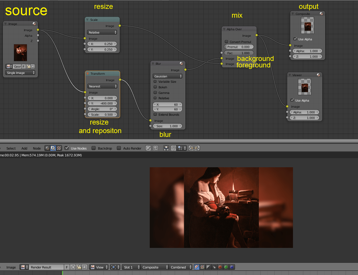
Task: Click the preview sphere icon on Viewer node
Action: pos(318,75)
